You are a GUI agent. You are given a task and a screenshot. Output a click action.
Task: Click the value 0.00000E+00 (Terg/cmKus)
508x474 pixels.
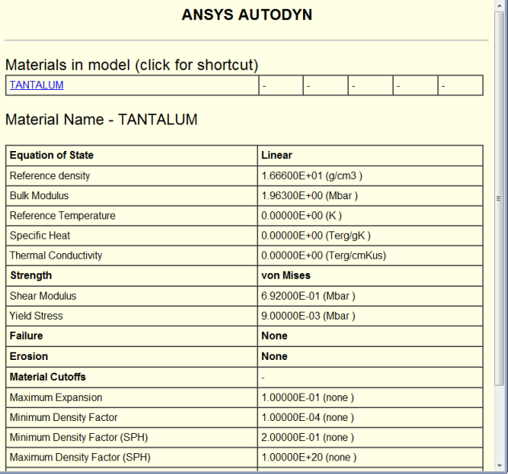[324, 255]
